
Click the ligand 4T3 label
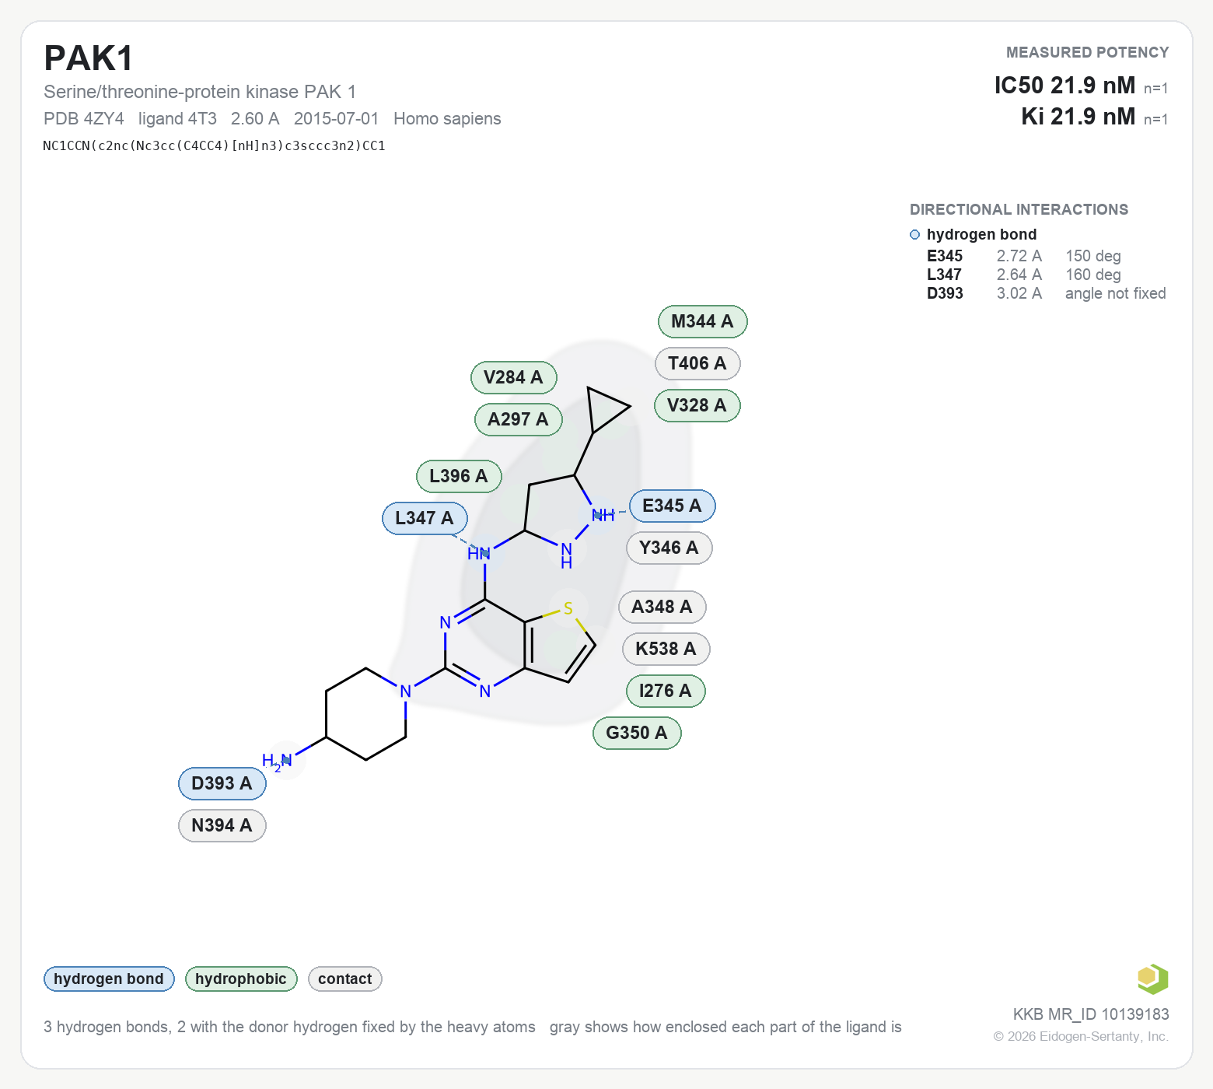pos(177,118)
